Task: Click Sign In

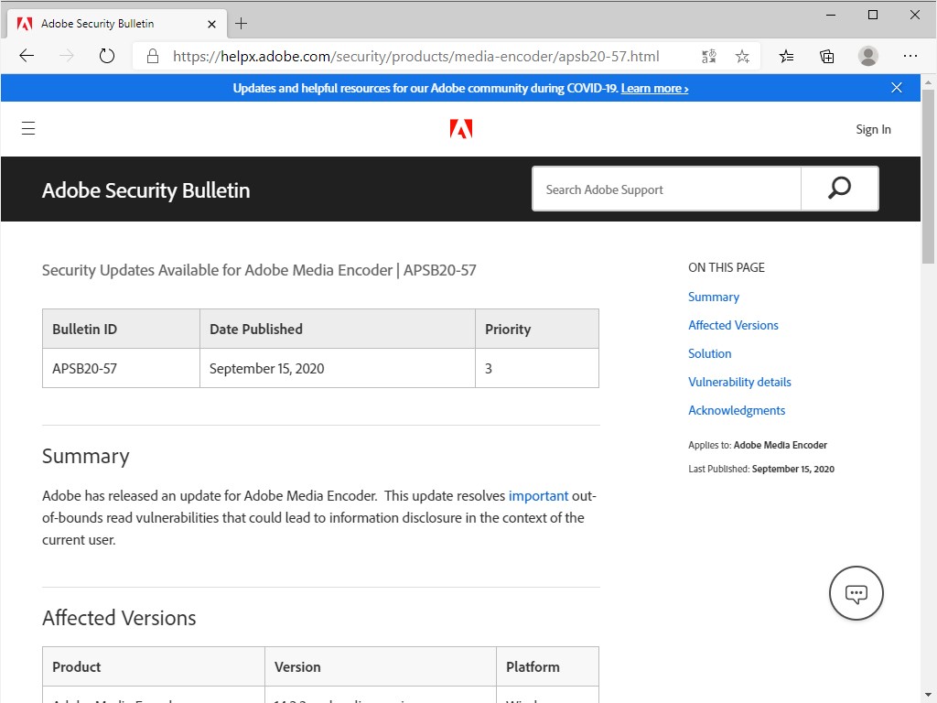Action: 873,129
